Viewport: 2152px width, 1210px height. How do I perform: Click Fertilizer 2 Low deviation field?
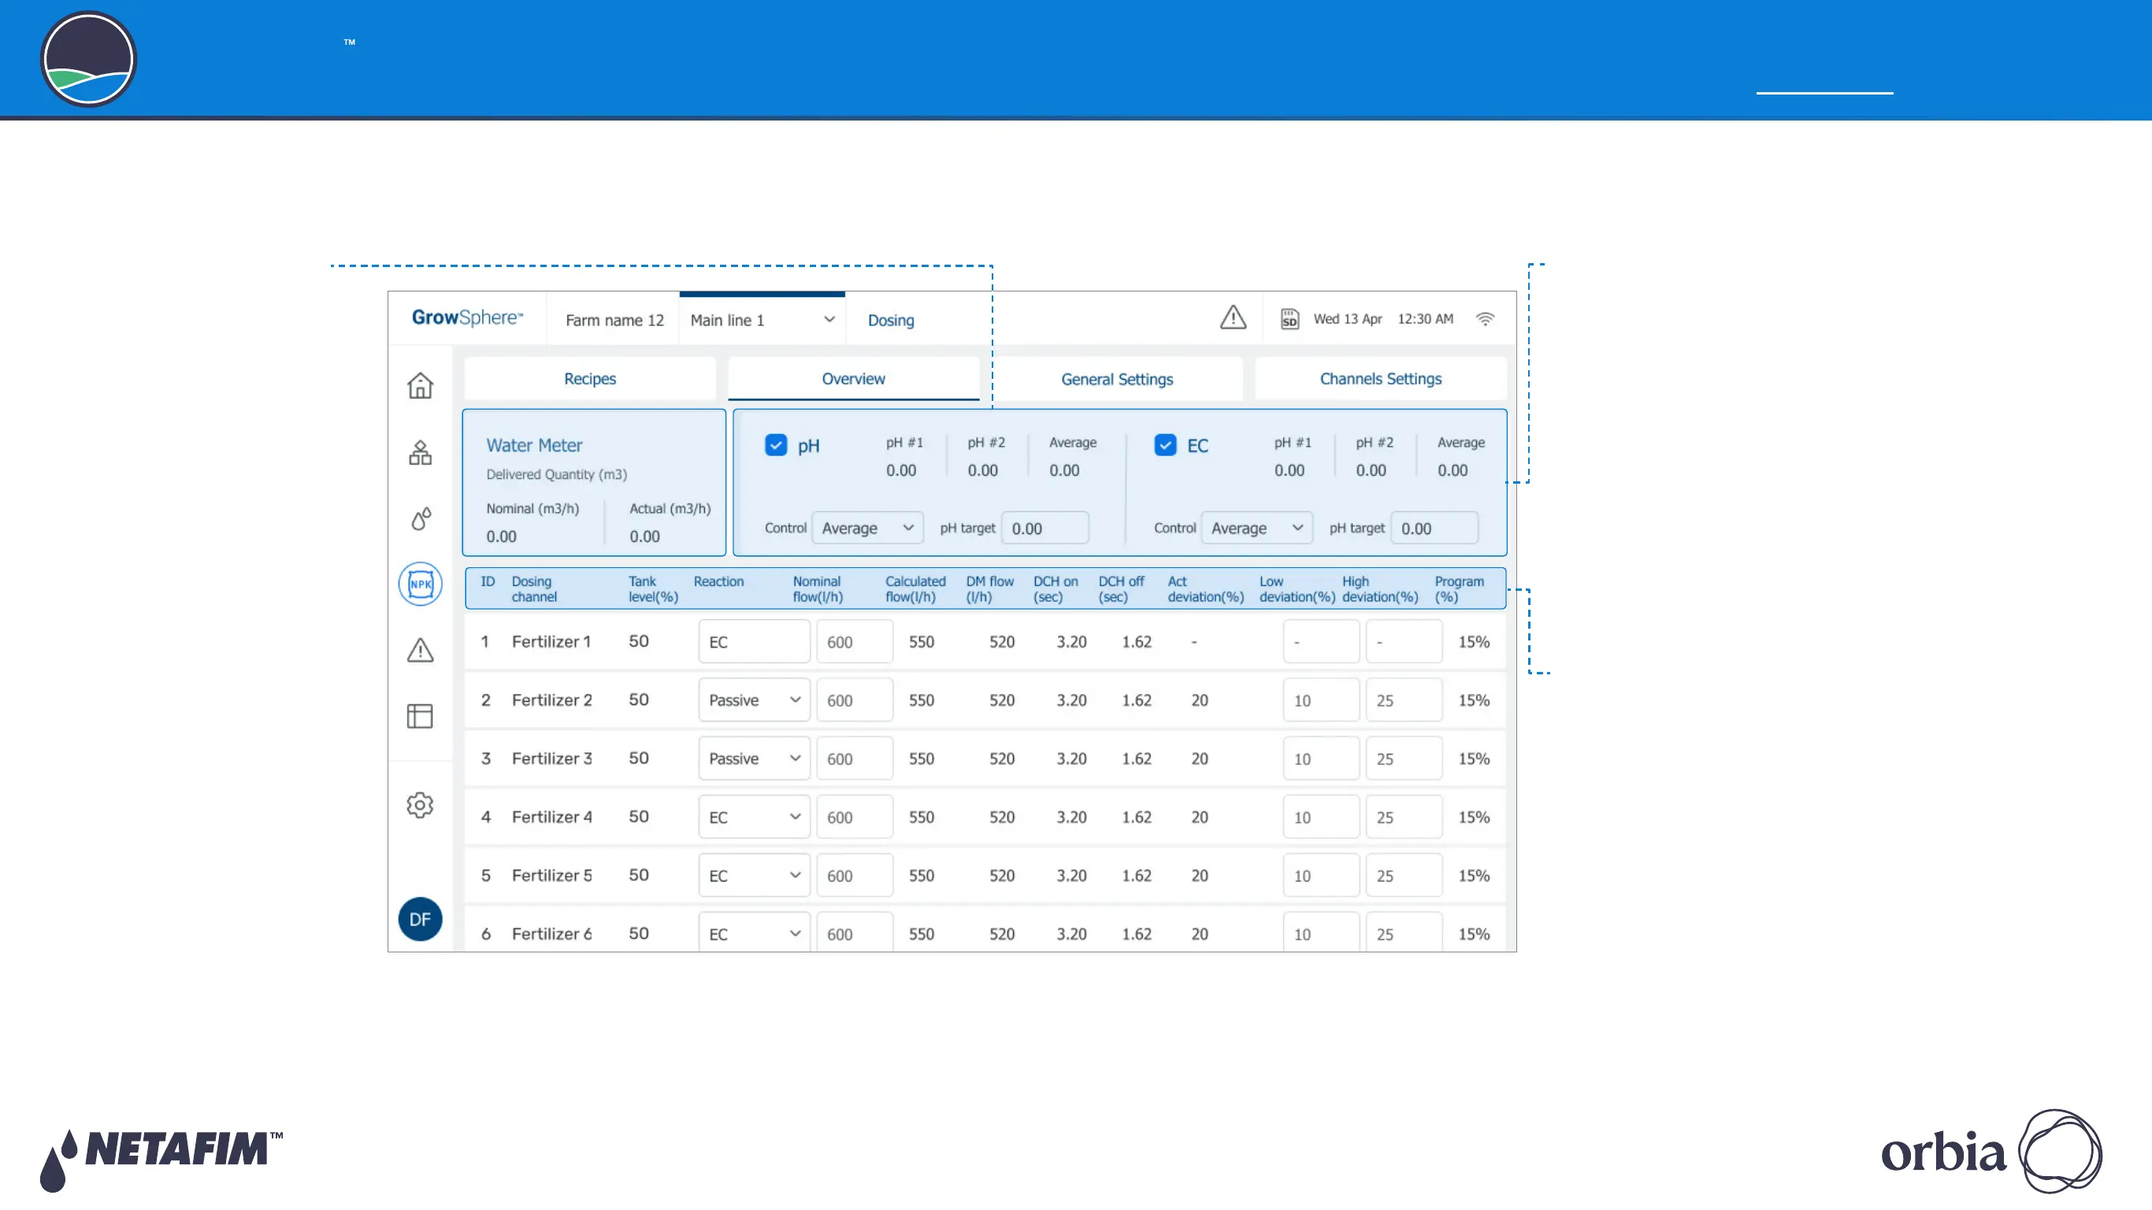coord(1321,700)
